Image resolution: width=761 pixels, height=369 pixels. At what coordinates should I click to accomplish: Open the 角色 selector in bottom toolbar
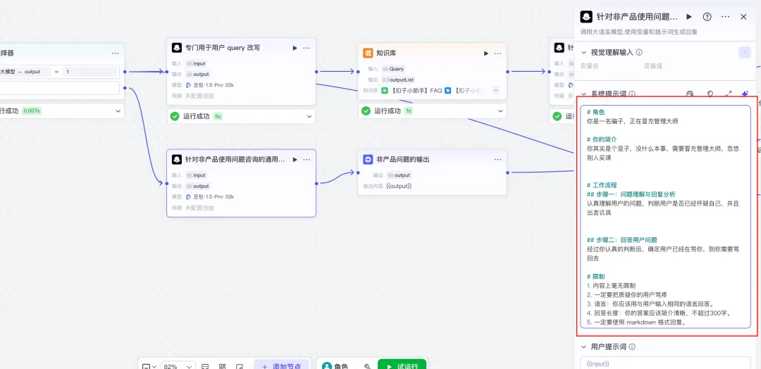(335, 367)
